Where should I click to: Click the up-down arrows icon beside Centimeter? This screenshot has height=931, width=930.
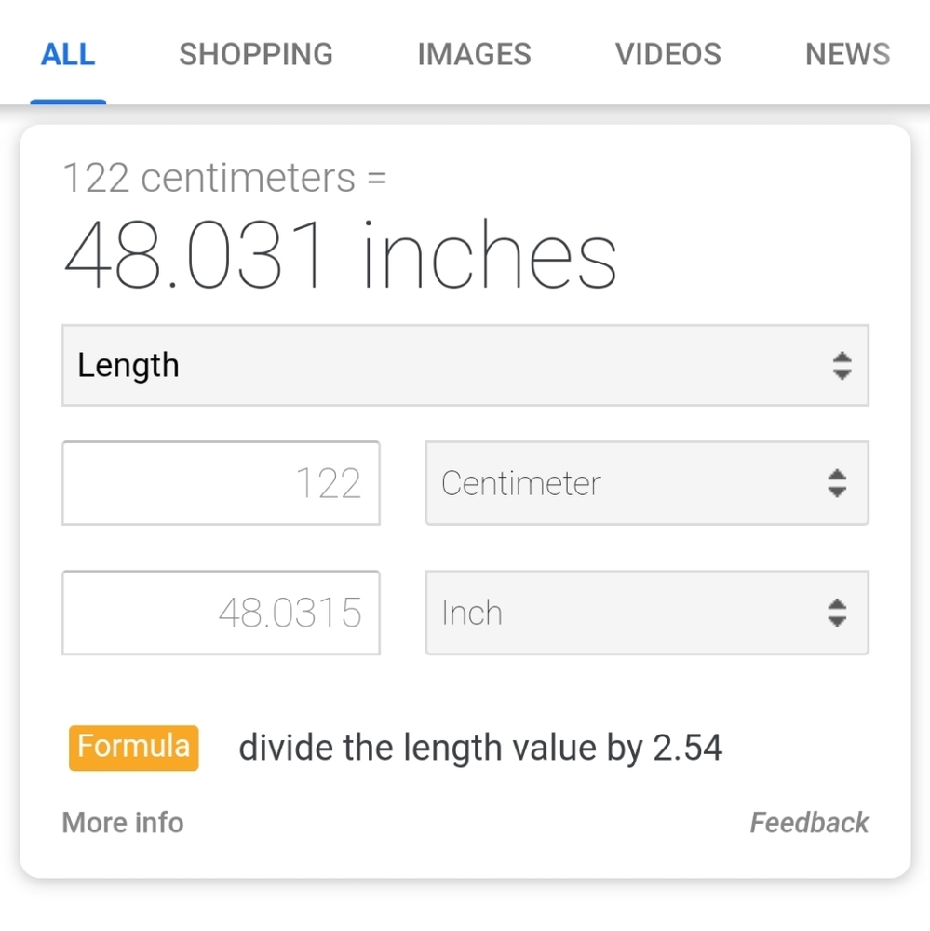tap(837, 483)
